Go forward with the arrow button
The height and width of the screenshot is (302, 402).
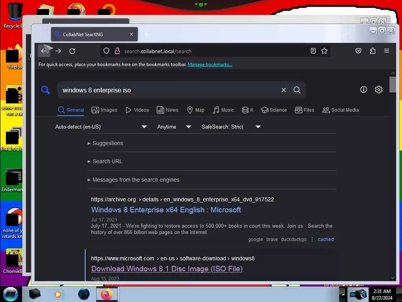pyautogui.click(x=58, y=51)
